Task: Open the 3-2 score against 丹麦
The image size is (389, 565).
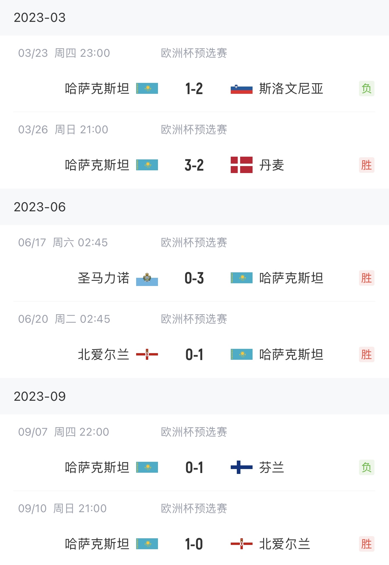Action: pos(194,165)
